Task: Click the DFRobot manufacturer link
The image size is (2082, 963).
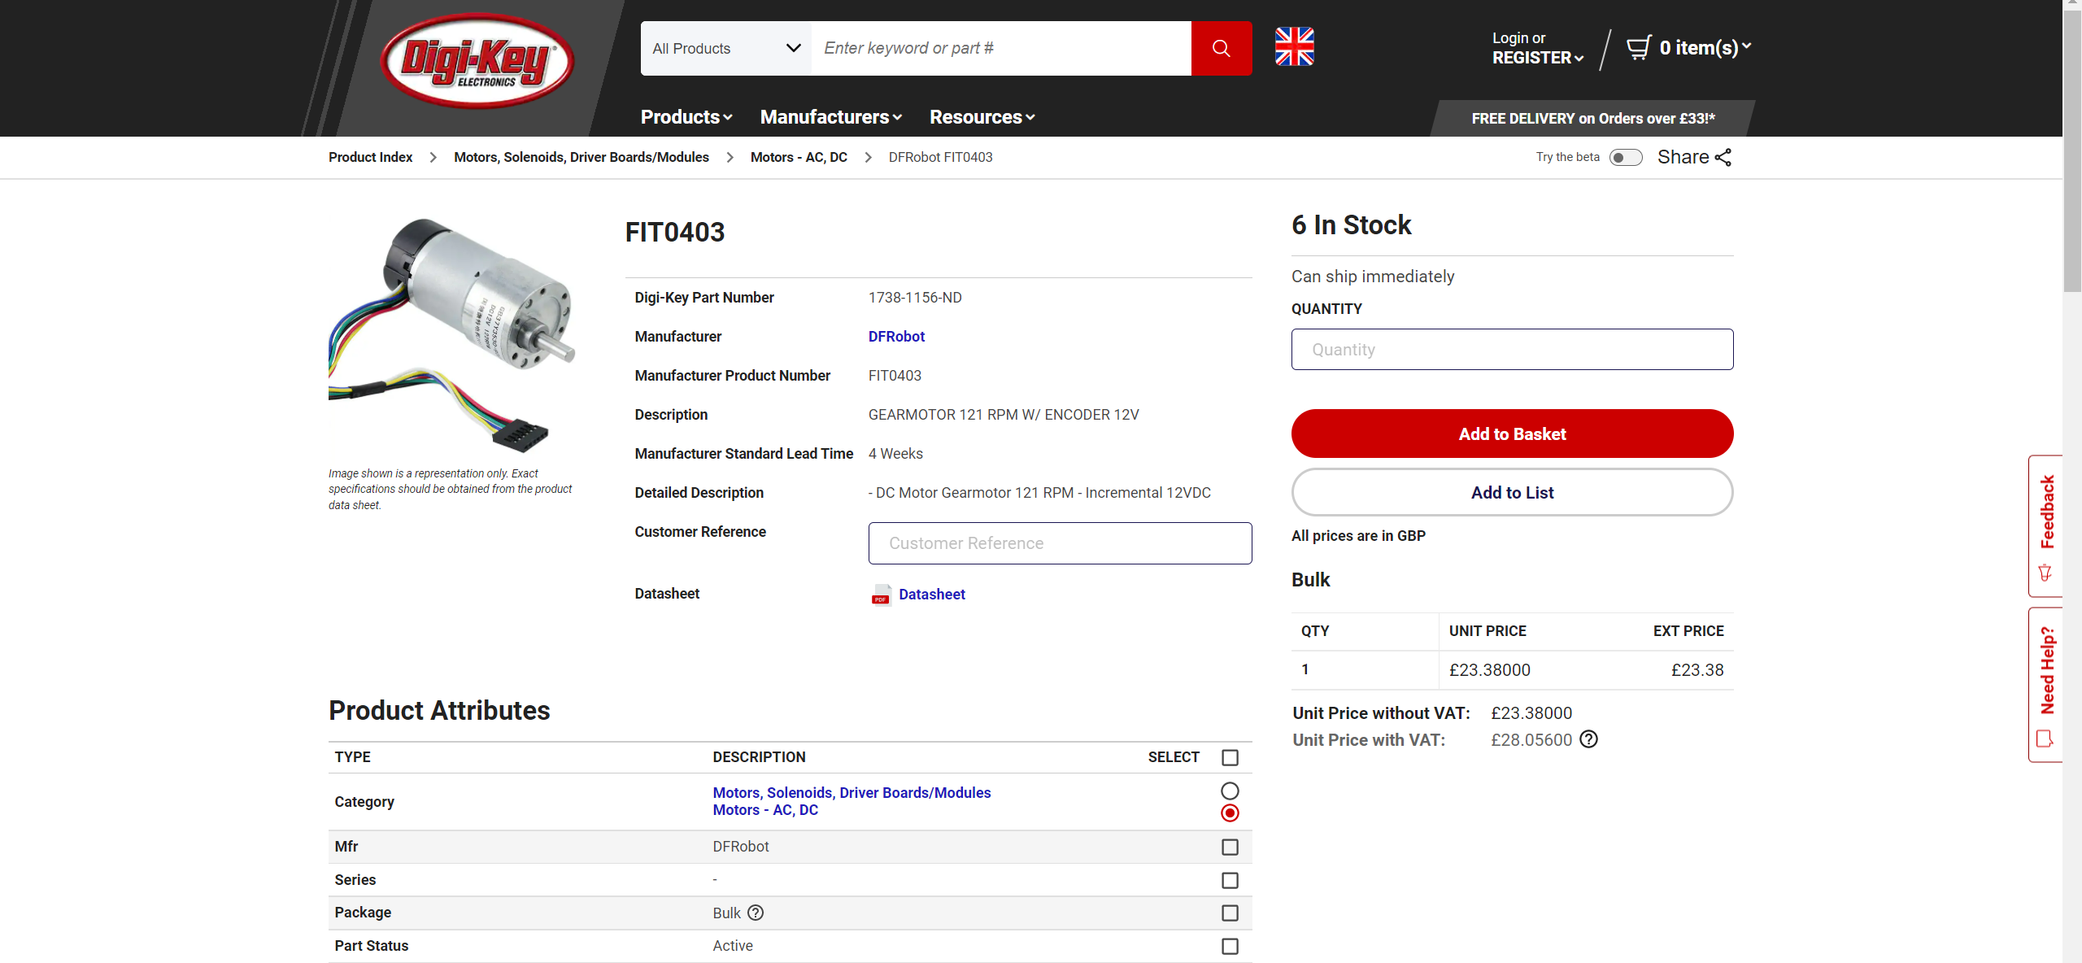Action: pos(896,337)
